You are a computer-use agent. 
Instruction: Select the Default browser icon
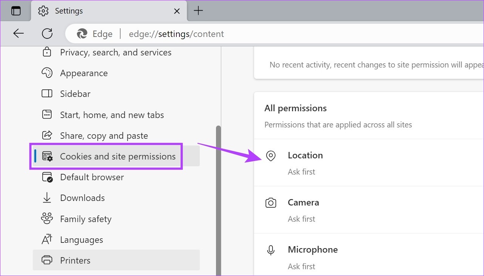[47, 177]
